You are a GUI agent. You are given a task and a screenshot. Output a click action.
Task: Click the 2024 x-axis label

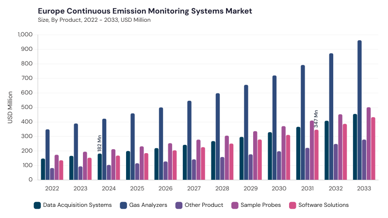coord(109,188)
